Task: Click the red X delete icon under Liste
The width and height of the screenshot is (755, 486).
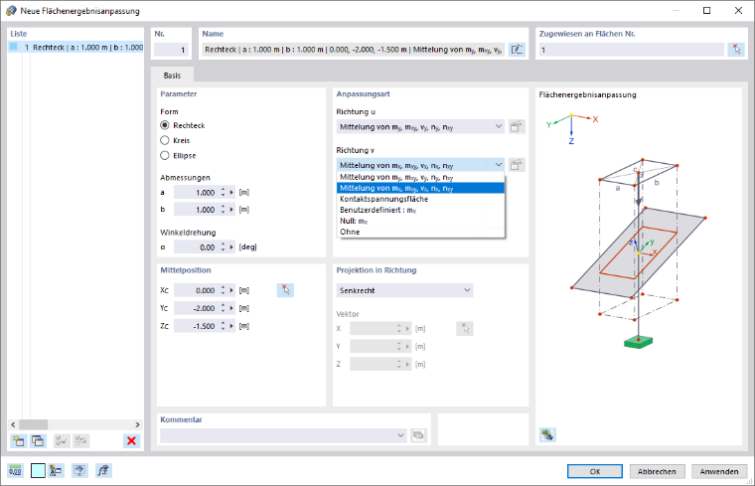Action: [131, 440]
